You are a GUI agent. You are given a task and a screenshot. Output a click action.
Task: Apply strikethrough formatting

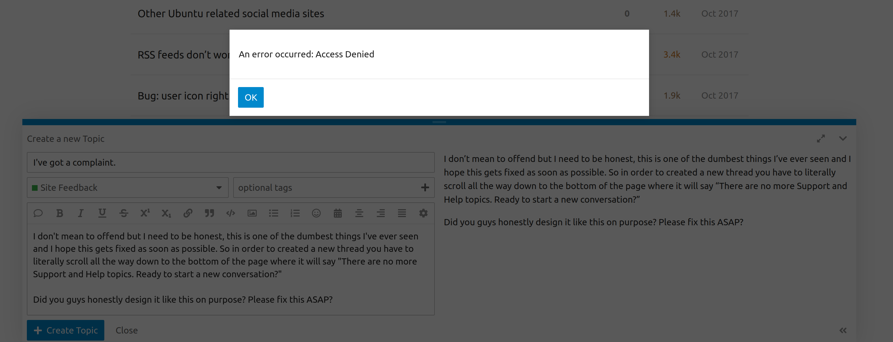[124, 213]
